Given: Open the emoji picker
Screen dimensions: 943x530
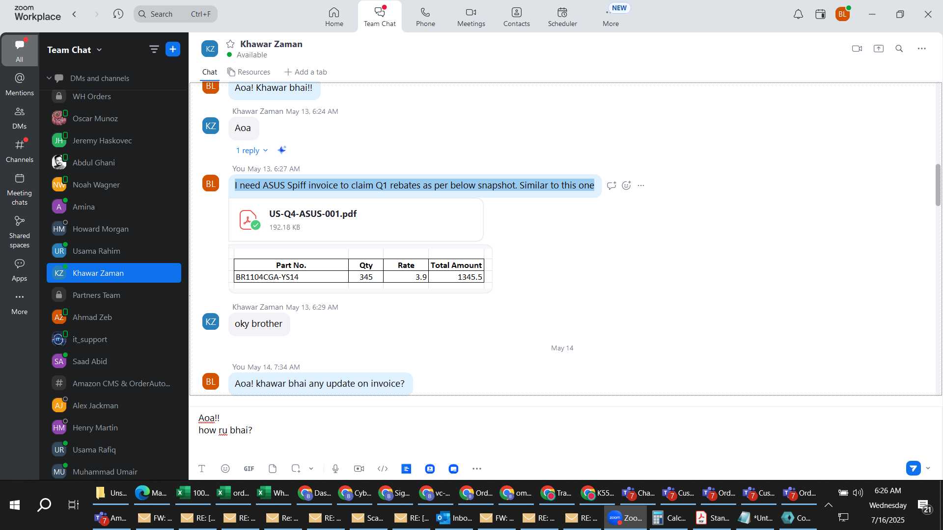Looking at the screenshot, I should coord(225,469).
